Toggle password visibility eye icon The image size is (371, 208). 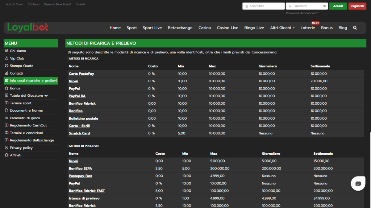(325, 6)
